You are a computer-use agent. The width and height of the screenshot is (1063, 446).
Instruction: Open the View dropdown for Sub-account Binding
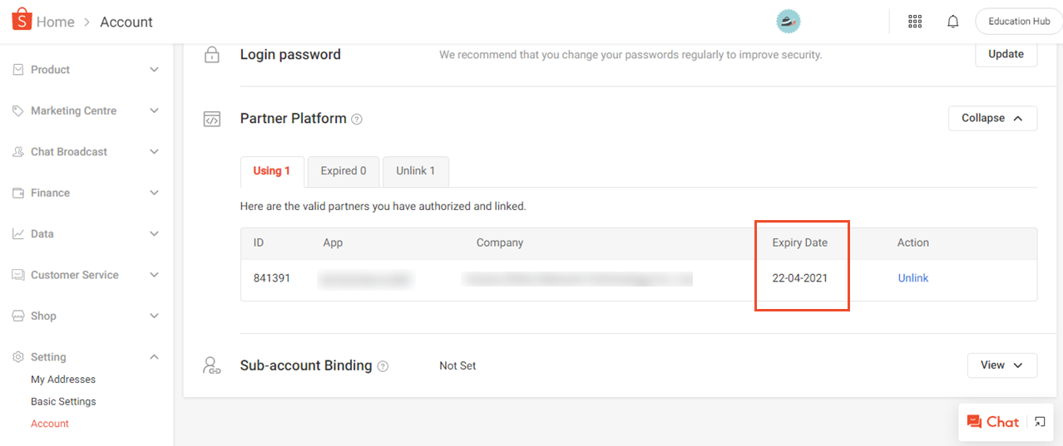pos(1001,365)
